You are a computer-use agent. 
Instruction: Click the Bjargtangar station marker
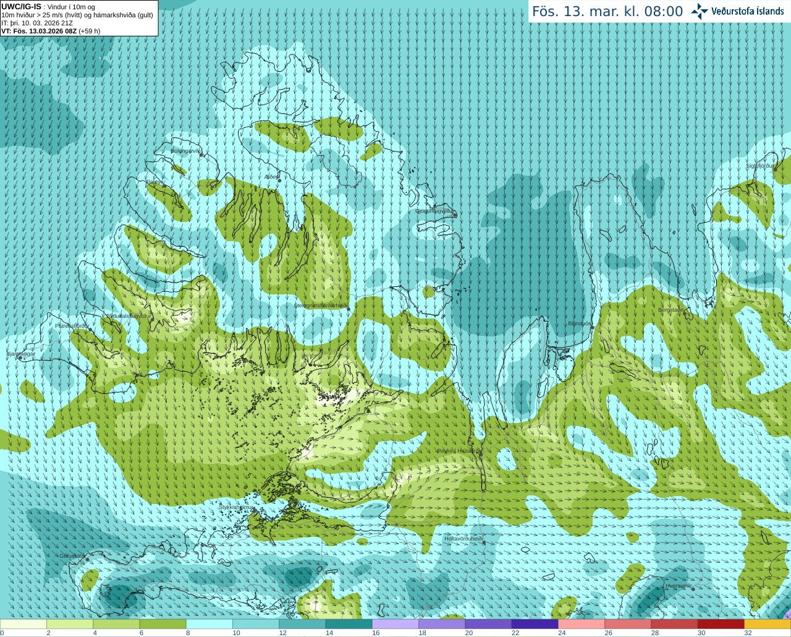point(20,358)
